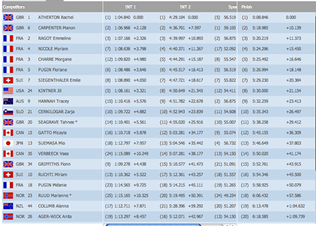Select competitor name NICOLE Myriam
Screen dimensions: 316x226
click(x=53, y=49)
